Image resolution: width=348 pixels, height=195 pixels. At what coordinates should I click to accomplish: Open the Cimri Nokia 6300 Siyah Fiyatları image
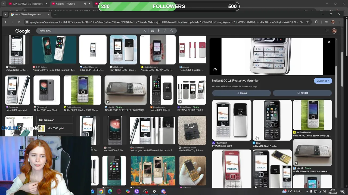[272, 120]
